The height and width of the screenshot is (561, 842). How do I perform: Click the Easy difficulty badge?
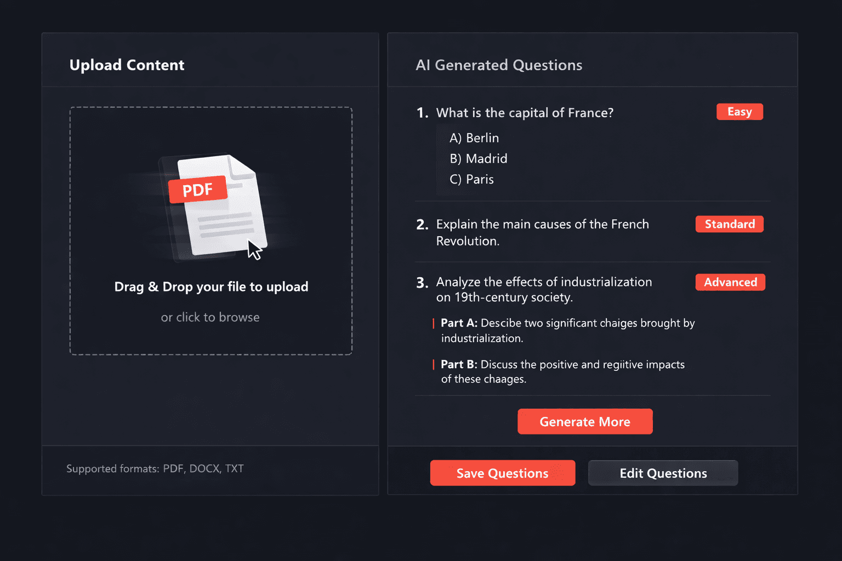point(739,111)
